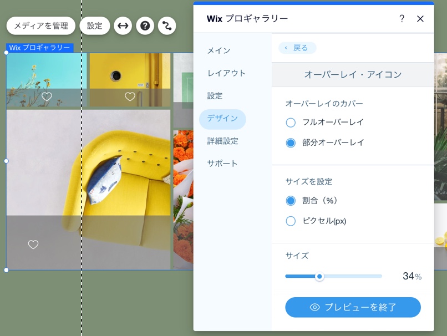
Task: Select フルオーバーレイ radio option
Action: point(291,123)
